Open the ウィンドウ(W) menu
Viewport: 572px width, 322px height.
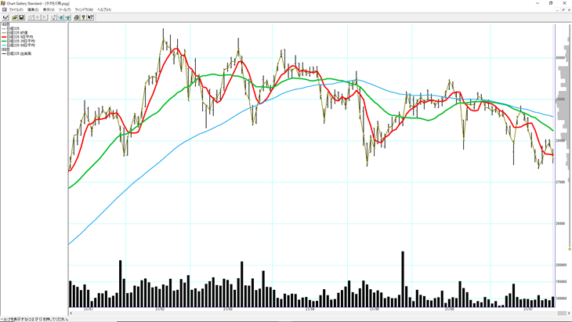click(84, 10)
